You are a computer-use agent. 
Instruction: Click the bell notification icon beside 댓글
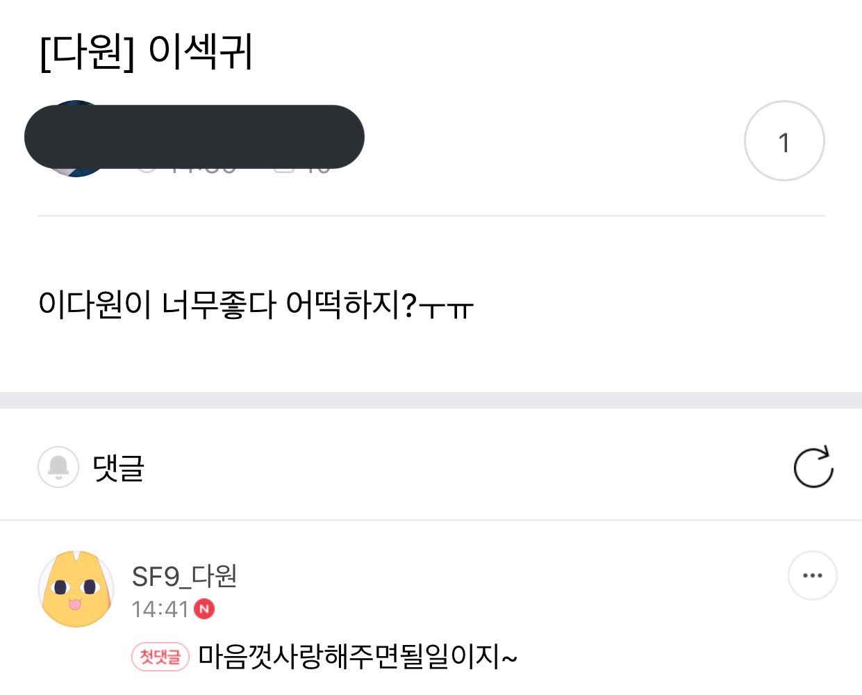(x=58, y=467)
